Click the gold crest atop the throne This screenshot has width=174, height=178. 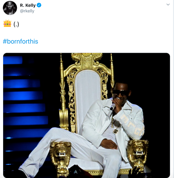coord(87,61)
